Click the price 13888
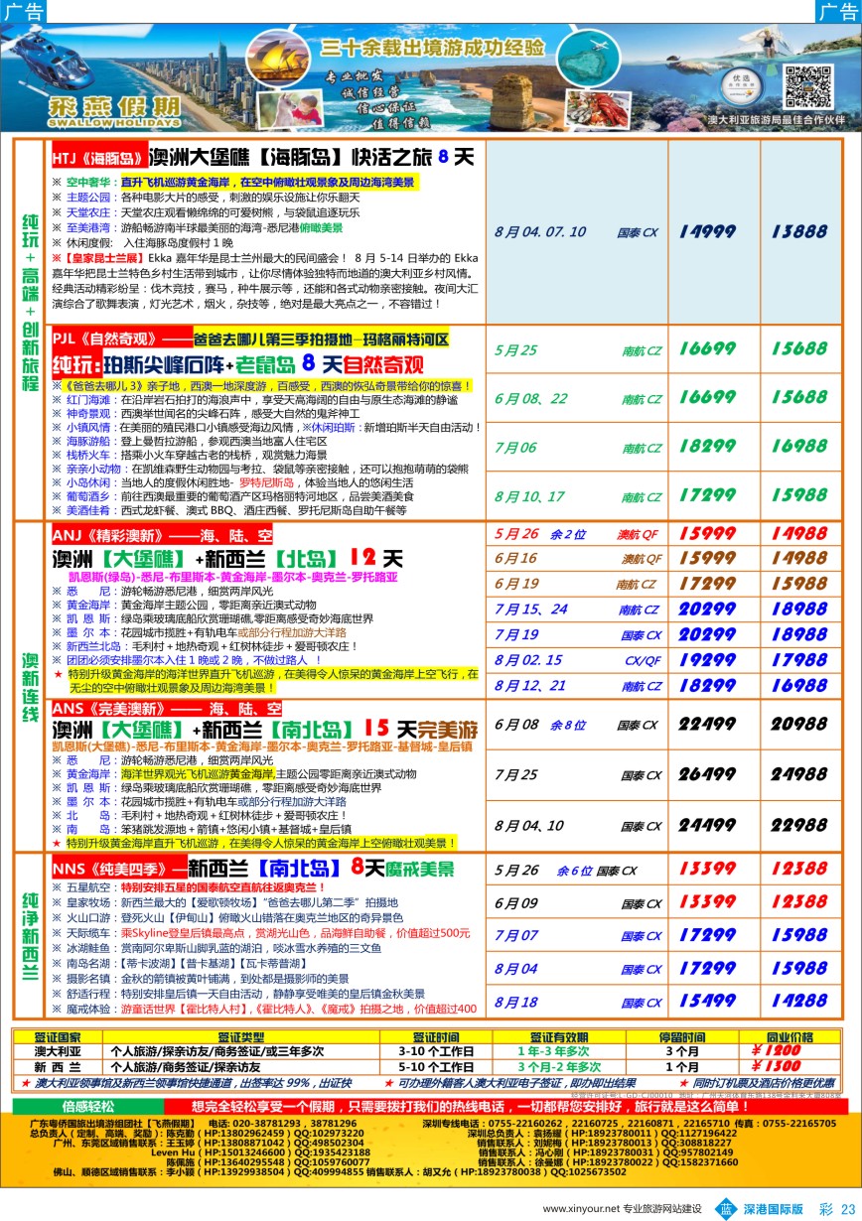The height and width of the screenshot is (1221, 862). 797,231
